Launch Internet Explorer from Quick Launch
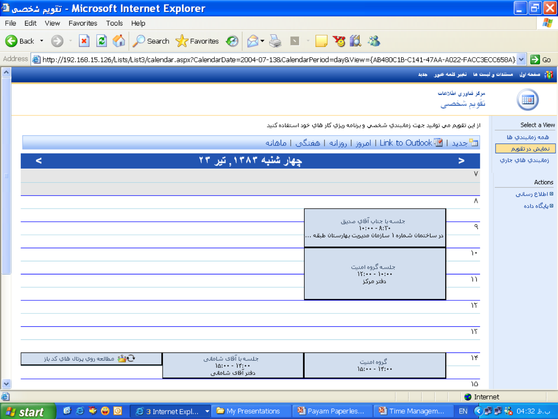Image resolution: width=558 pixels, height=419 pixels. click(80, 411)
